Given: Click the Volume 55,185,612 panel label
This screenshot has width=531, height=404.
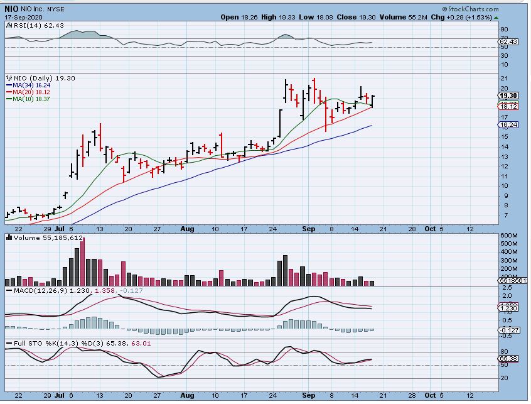Looking at the screenshot, I should pos(48,237).
